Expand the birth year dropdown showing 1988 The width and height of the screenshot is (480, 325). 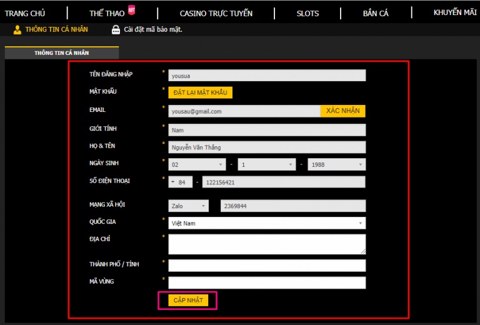pyautogui.click(x=337, y=164)
